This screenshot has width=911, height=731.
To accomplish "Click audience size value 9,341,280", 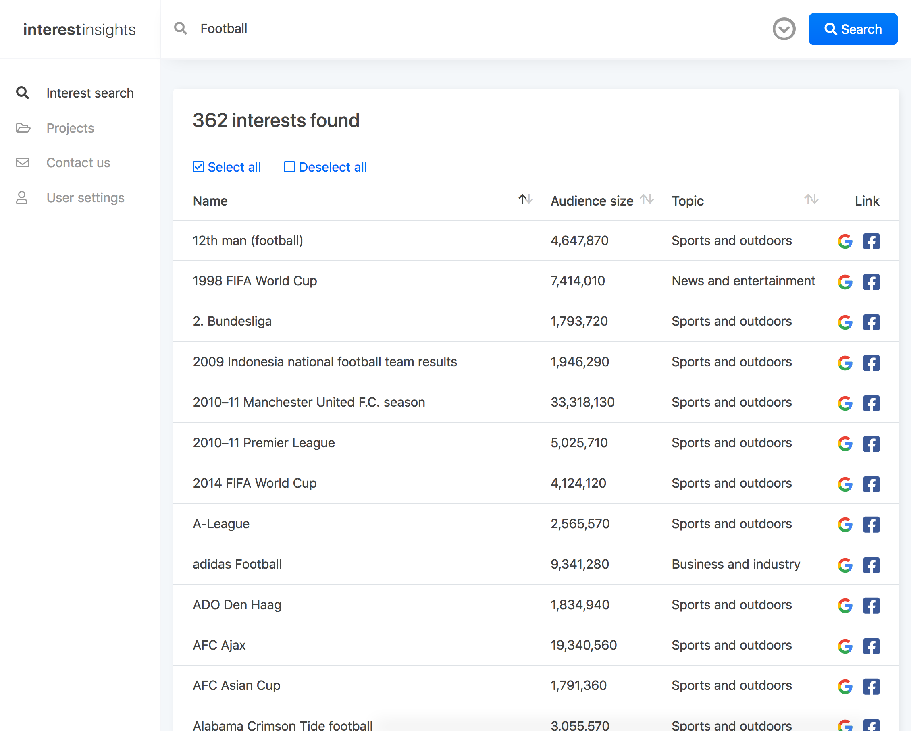I will pyautogui.click(x=580, y=564).
